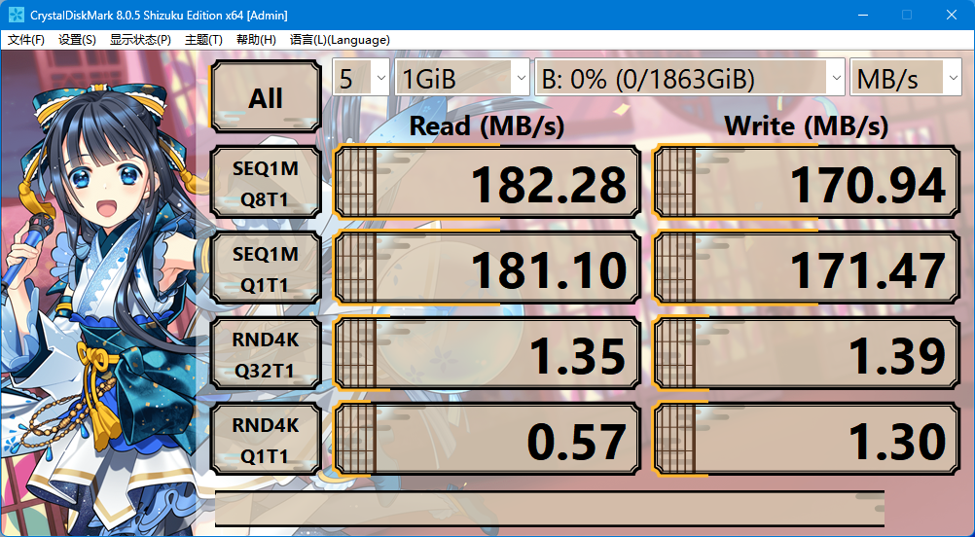Click the RND4K Q32T1 write value 1.39
975x537 pixels.
click(x=807, y=354)
